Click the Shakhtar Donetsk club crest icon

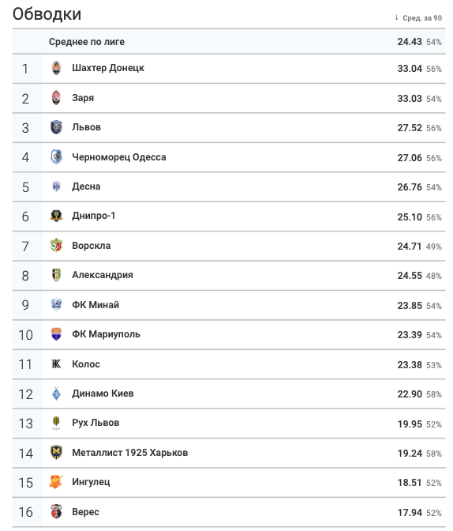click(56, 69)
